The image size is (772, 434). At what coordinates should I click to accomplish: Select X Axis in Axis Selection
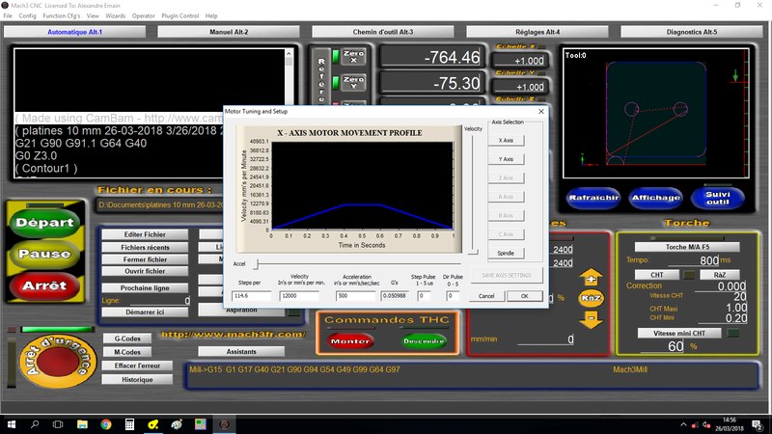coord(506,141)
